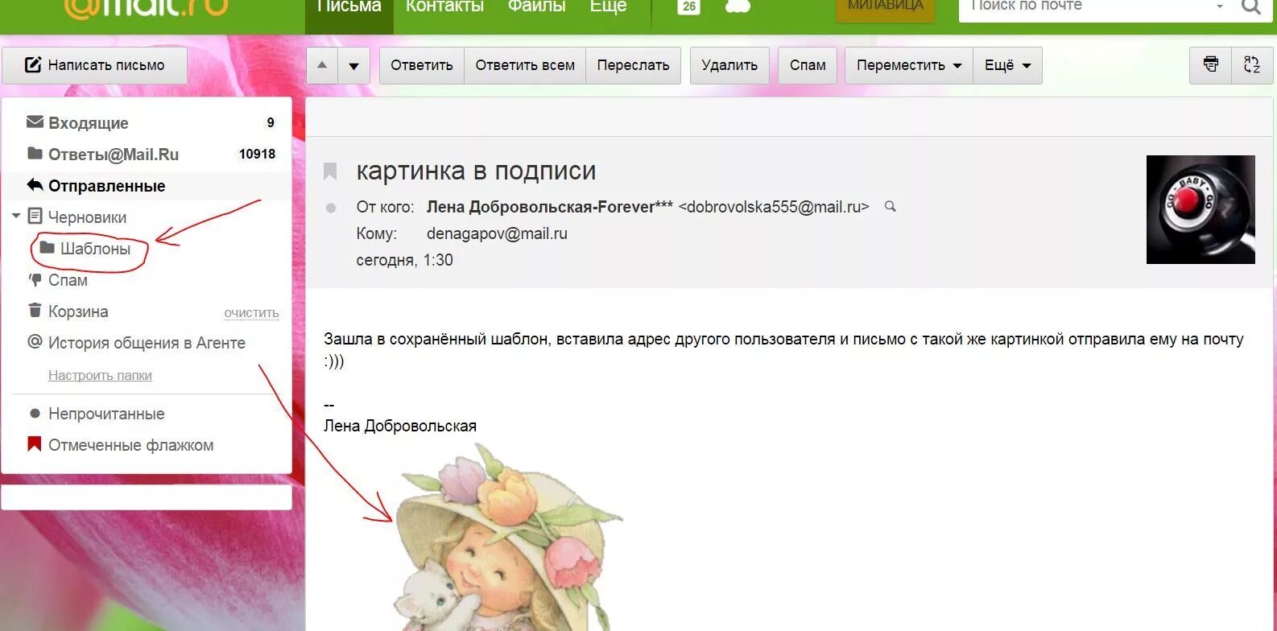Click the Mail.ru logo

pyautogui.click(x=145, y=8)
